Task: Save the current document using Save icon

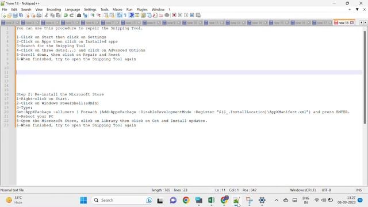Action: point(15,16)
